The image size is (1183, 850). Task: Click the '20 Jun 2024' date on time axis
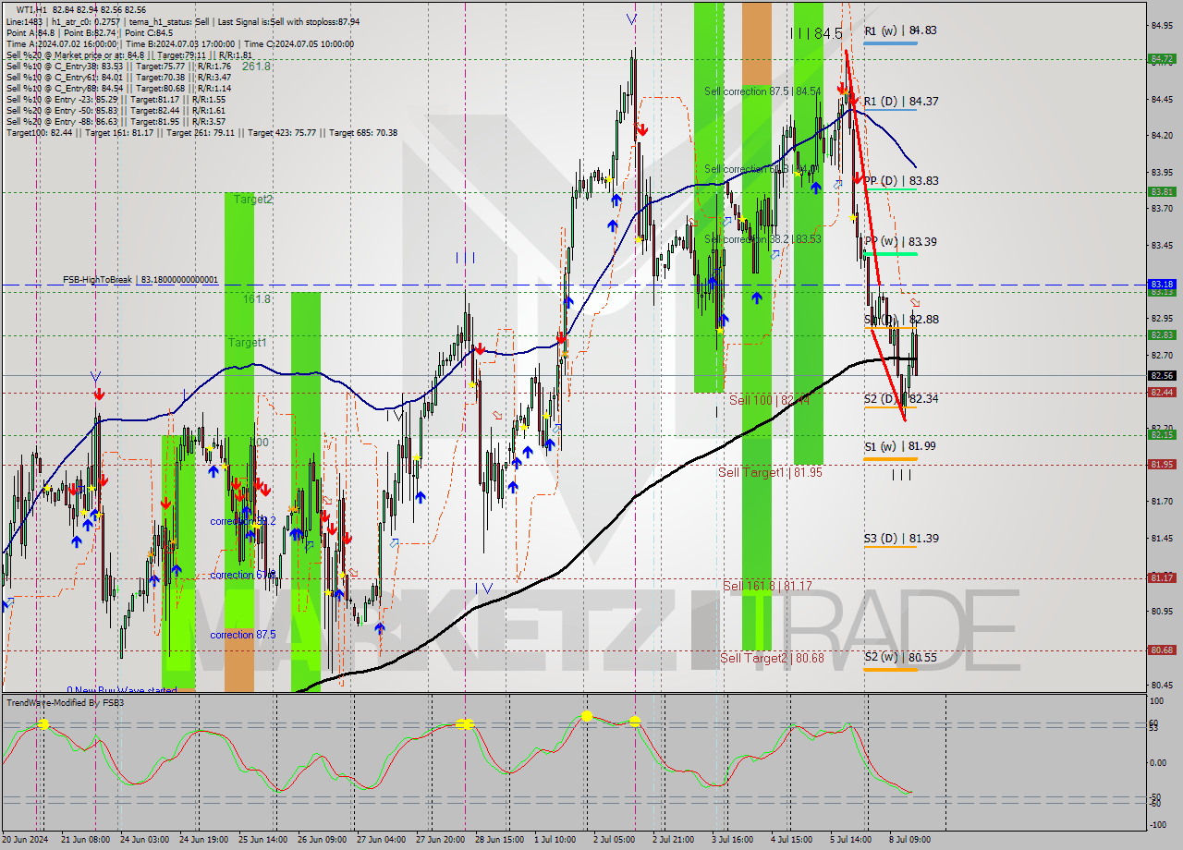pos(24,840)
